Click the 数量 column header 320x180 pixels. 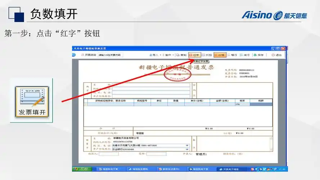(x=176, y=100)
